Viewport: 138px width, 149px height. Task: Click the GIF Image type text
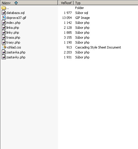[x=82, y=18]
